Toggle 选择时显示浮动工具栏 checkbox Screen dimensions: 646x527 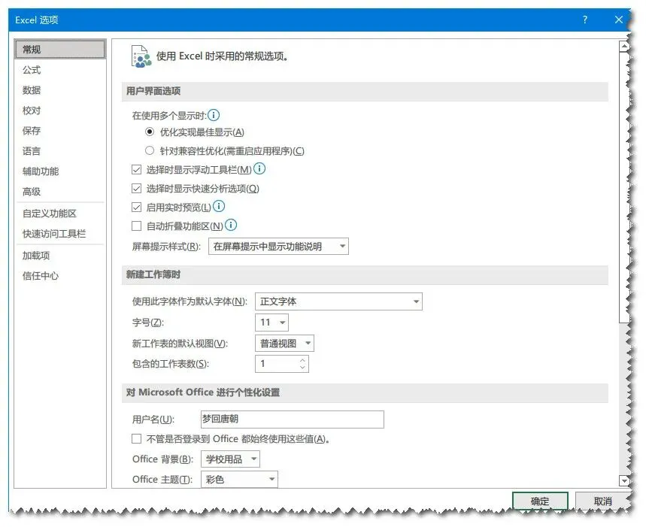(136, 170)
